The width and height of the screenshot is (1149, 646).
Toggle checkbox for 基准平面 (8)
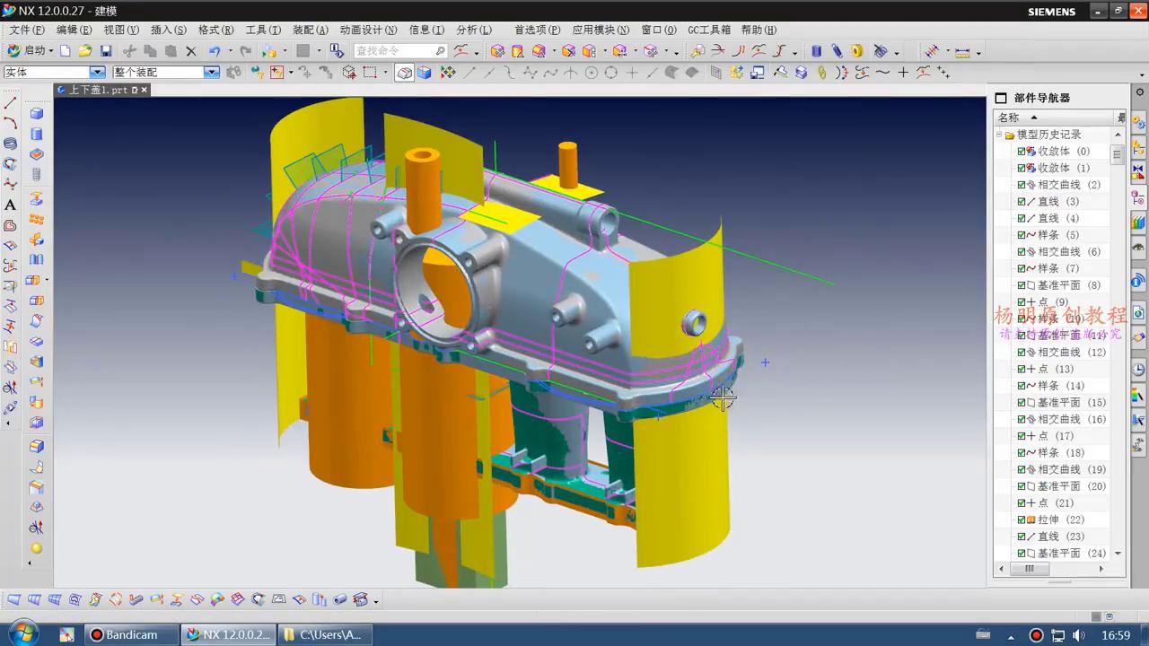(x=1022, y=285)
